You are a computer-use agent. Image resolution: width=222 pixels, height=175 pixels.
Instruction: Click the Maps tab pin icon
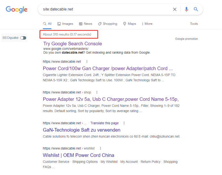pos(124,24)
